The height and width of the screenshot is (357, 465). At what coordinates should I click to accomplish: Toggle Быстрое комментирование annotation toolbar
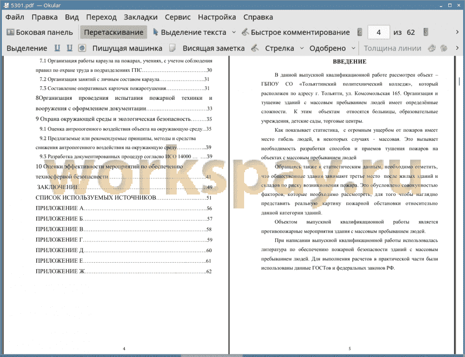click(x=296, y=32)
